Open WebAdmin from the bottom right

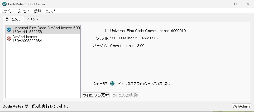point(241,106)
